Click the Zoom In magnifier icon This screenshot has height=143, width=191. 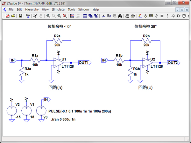tap(48, 16)
